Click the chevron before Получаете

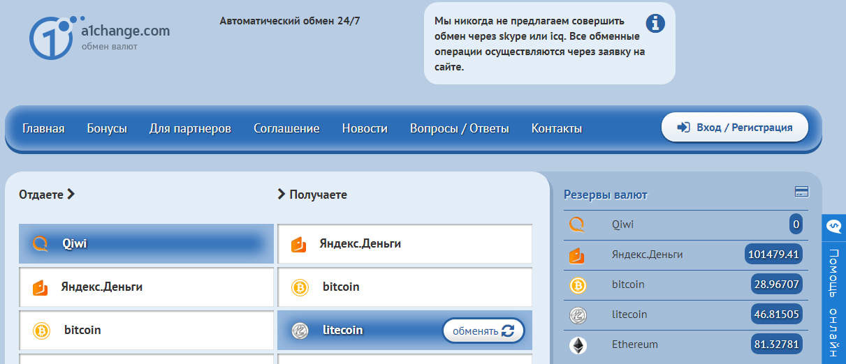click(x=282, y=195)
